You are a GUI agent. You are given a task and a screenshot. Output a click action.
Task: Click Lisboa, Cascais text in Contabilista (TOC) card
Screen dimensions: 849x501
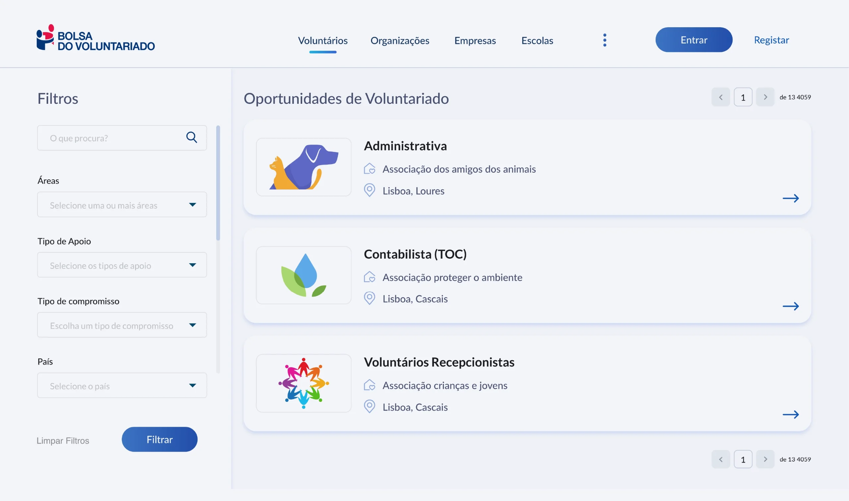point(415,299)
